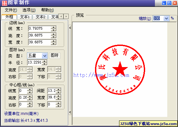Screen dimensions: 178x127
Task: Increase 中心框 宽度 with the up arrow
Action: (x=58, y=96)
